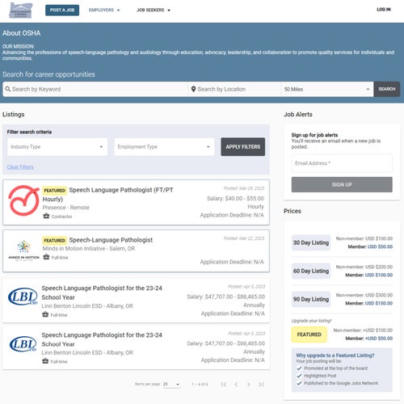Go to the first page of listings
This screenshot has width=404, height=404.
click(224, 385)
